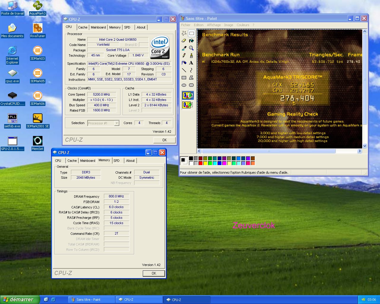Open the Edition menu in Paint

199,25
